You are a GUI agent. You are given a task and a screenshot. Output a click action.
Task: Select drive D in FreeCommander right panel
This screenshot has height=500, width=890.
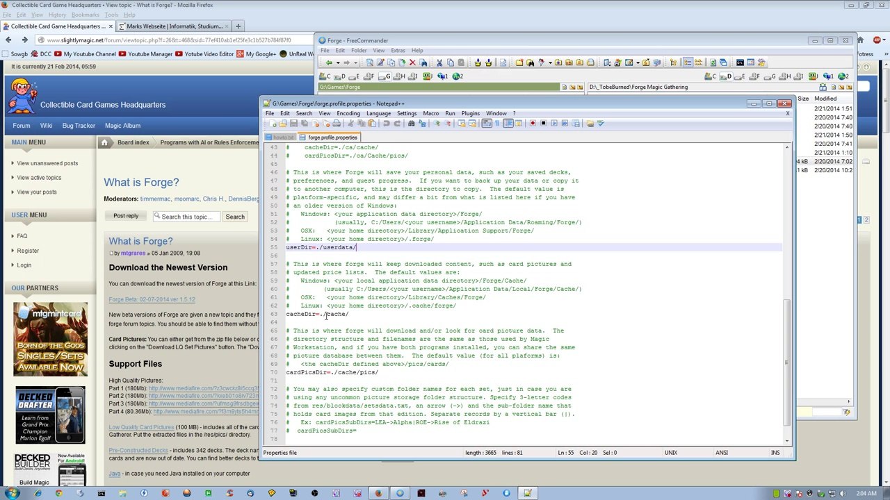[x=725, y=76]
